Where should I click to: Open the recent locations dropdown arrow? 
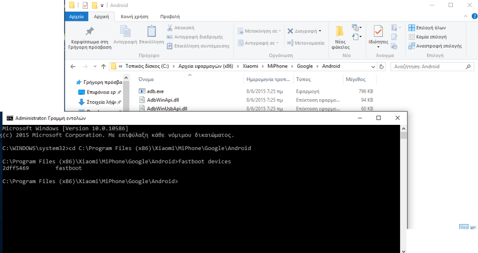point(95,66)
